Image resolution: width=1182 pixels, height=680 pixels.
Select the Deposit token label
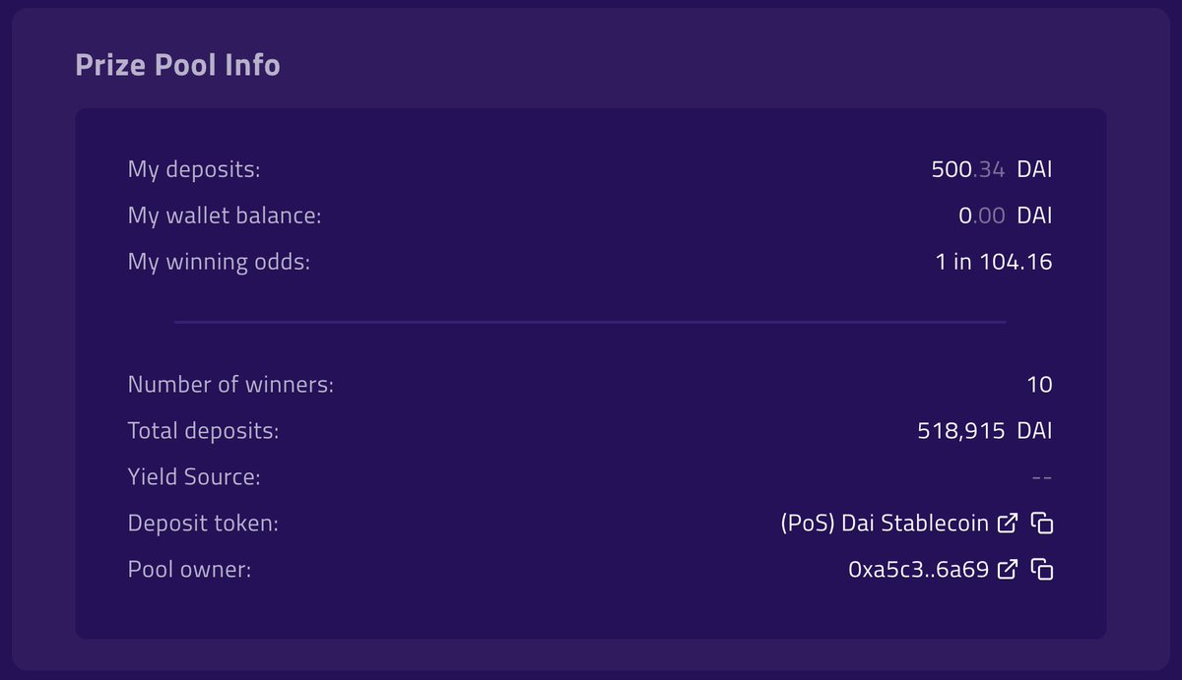click(203, 524)
